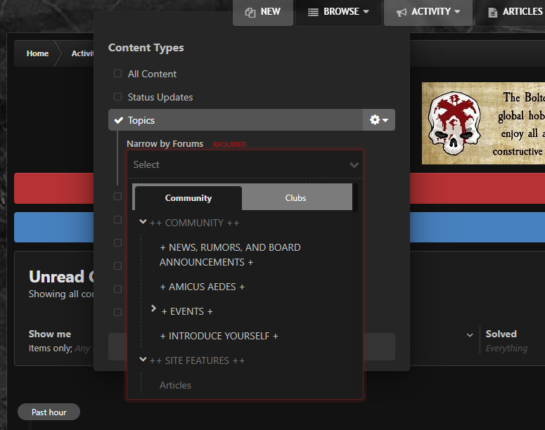Check the All Content checkbox

[118, 74]
